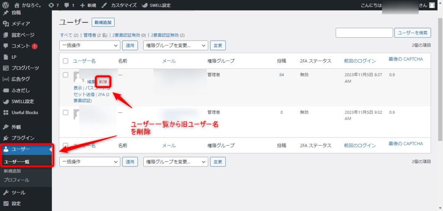
Task: Check the second user row checkbox
Action: [x=66, y=112]
